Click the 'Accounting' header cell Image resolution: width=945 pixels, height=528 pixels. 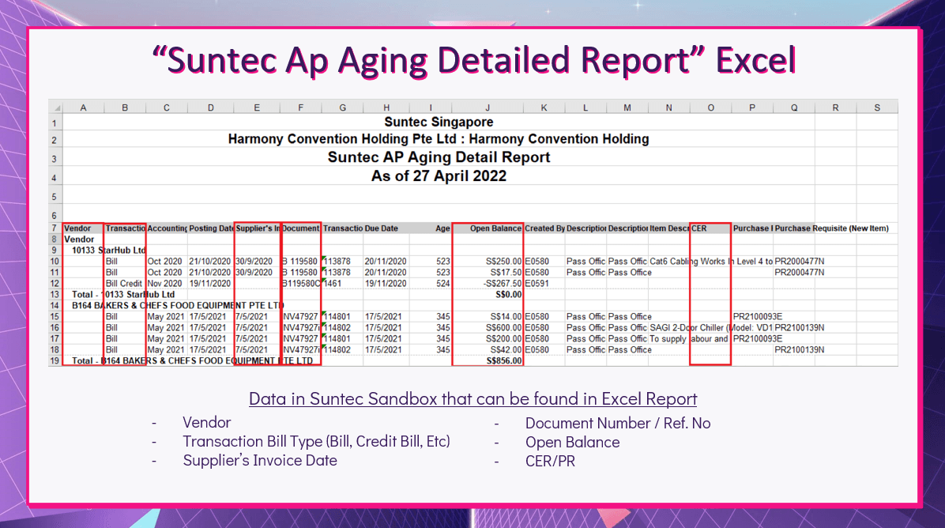point(167,228)
